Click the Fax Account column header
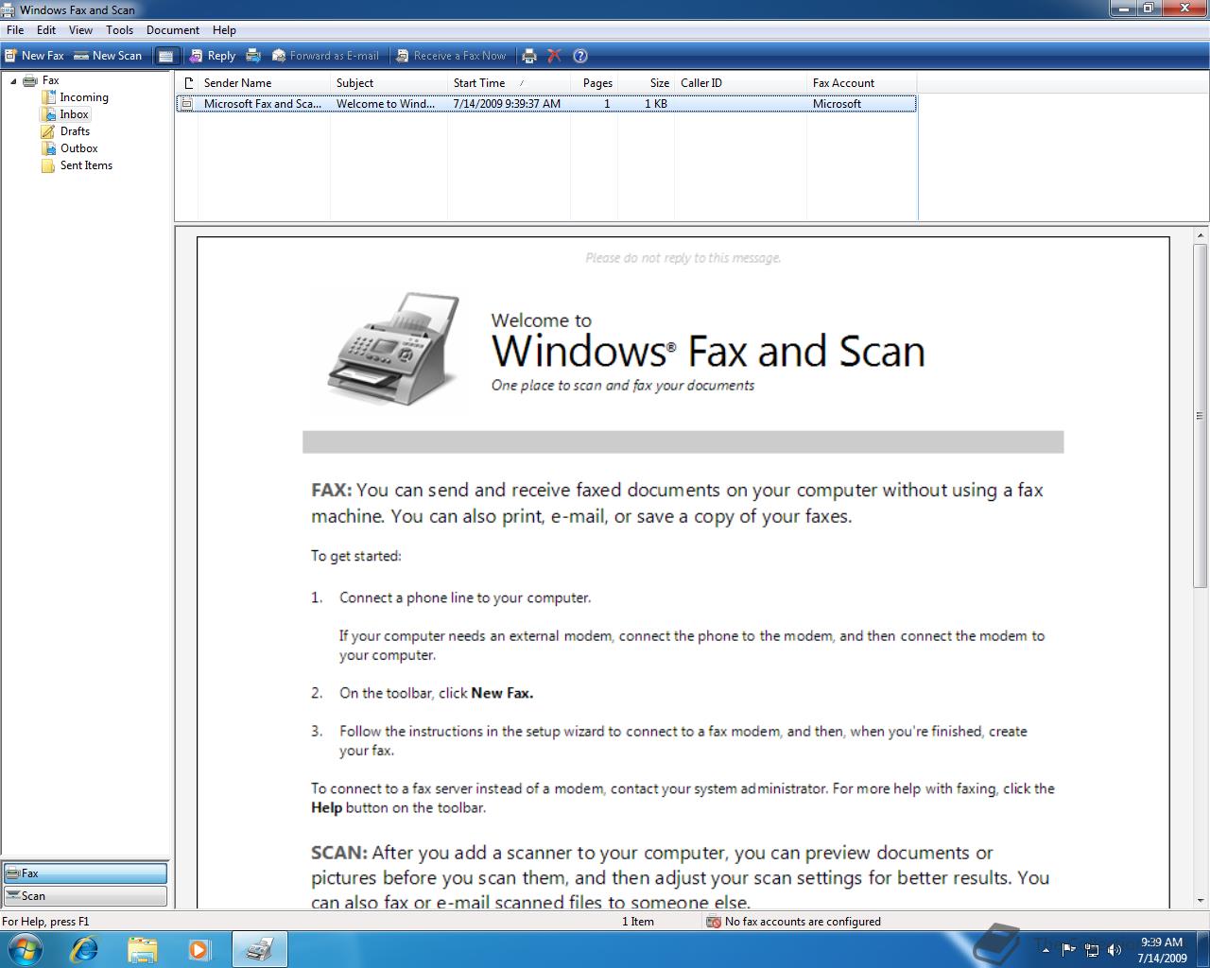 coord(861,83)
